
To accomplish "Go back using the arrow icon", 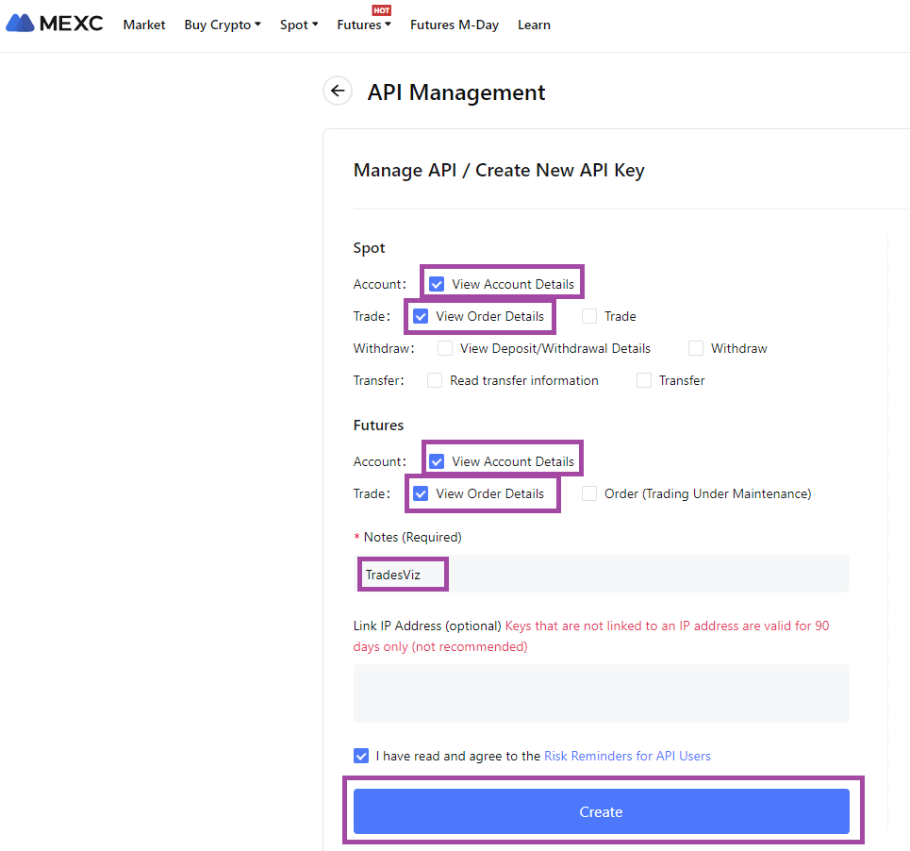I will coord(338,92).
